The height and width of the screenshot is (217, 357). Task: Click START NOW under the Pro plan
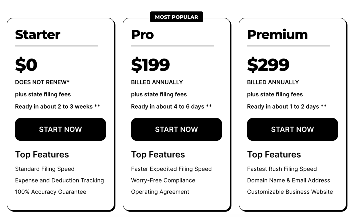coord(177,129)
